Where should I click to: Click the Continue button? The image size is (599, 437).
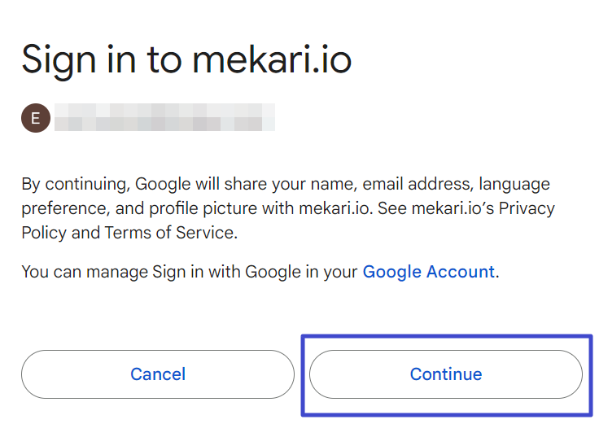[x=446, y=374]
